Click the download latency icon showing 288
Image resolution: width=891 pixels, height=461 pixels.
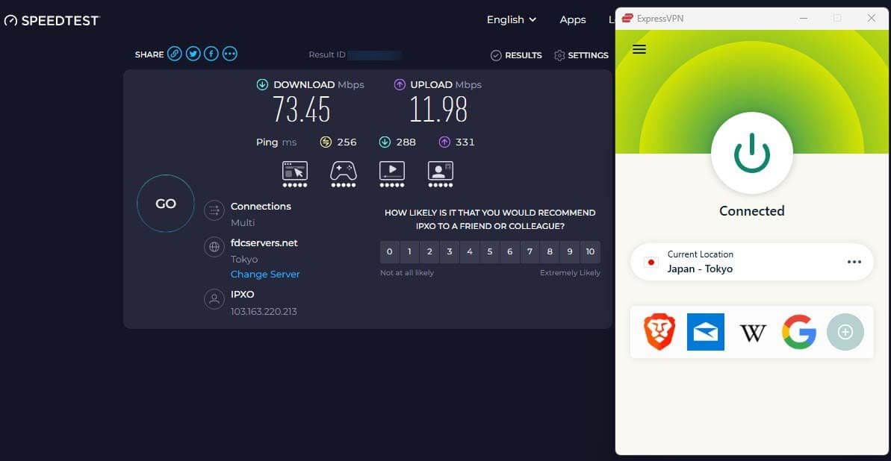[x=385, y=142]
